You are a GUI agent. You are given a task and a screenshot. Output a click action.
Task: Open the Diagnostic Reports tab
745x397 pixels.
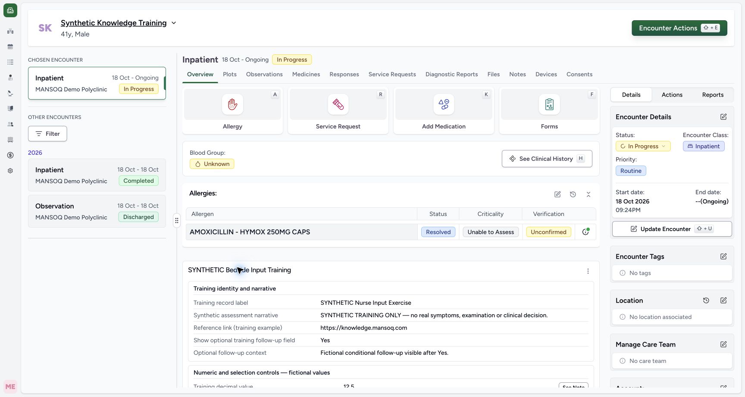point(451,74)
